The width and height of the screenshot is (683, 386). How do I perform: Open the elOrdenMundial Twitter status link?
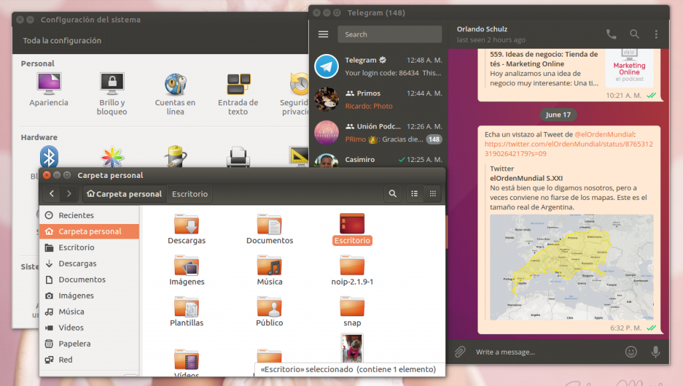pos(568,149)
